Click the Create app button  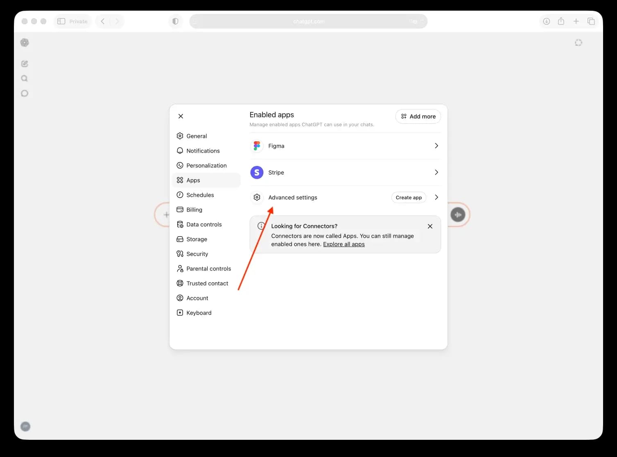coord(409,197)
